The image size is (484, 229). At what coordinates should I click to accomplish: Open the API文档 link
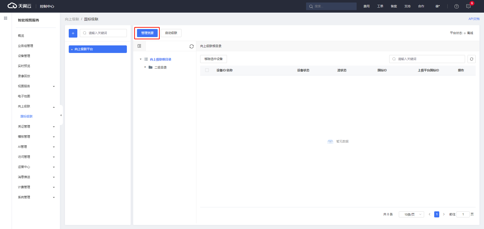pyautogui.click(x=474, y=19)
